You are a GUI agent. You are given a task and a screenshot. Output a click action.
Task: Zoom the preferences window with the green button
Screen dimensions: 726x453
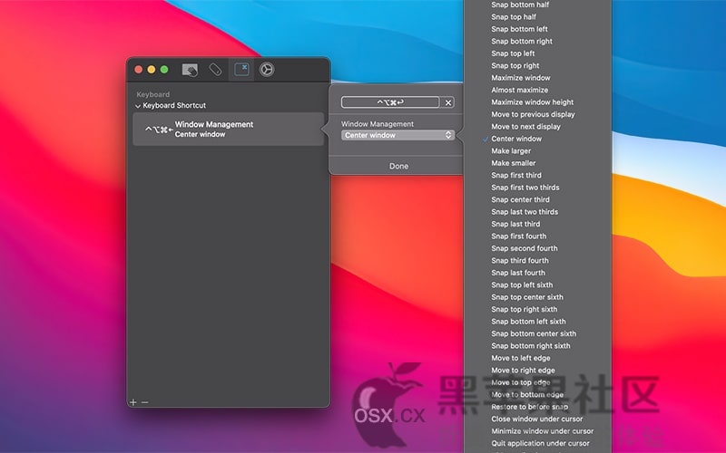(x=164, y=70)
